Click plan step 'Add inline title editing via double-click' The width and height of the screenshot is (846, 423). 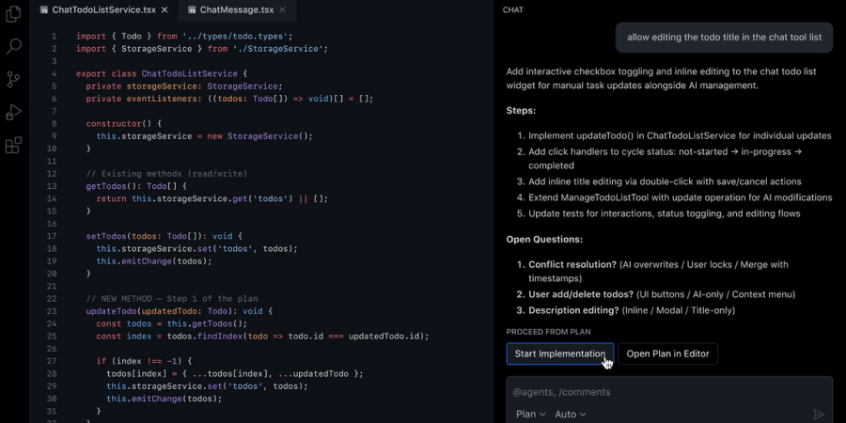(x=665, y=181)
